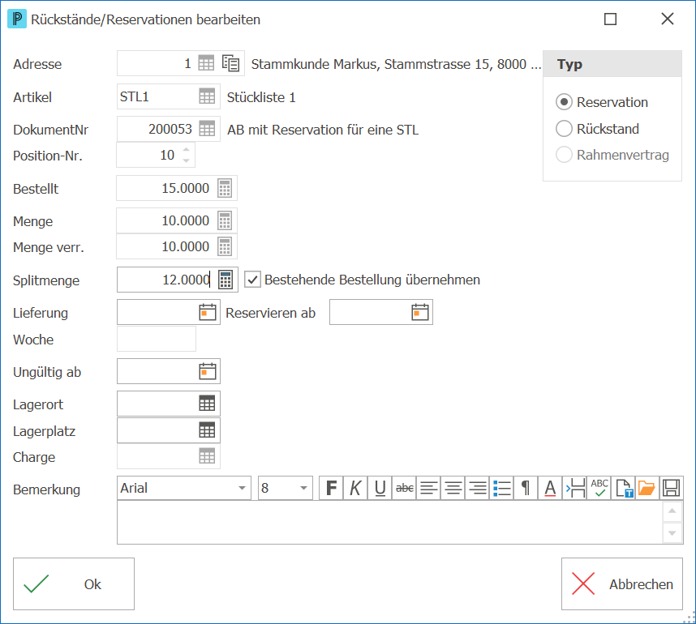Open address lookup grid icon
This screenshot has height=624, width=696.
pyautogui.click(x=206, y=63)
